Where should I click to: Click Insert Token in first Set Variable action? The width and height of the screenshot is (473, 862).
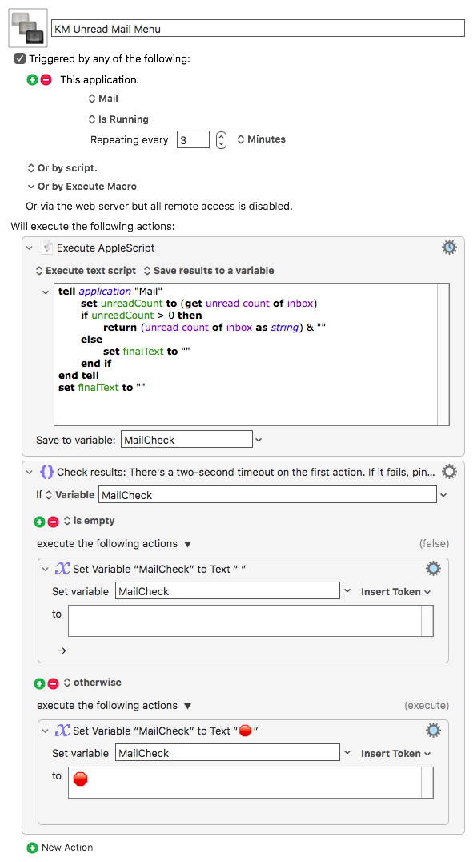pyautogui.click(x=395, y=591)
